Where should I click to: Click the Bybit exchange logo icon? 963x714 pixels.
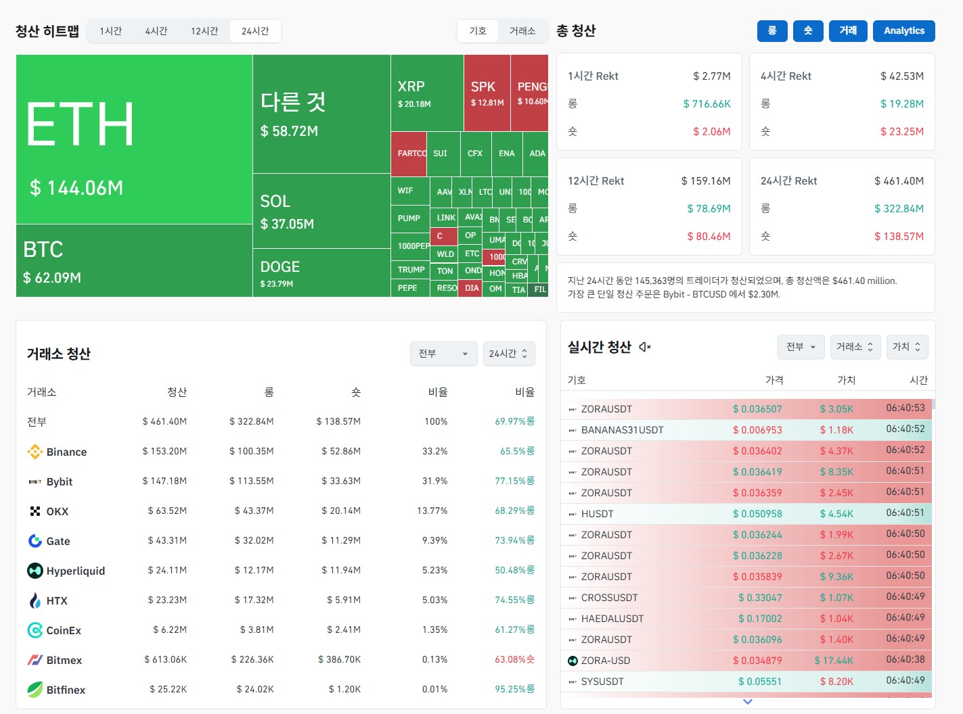coord(35,481)
